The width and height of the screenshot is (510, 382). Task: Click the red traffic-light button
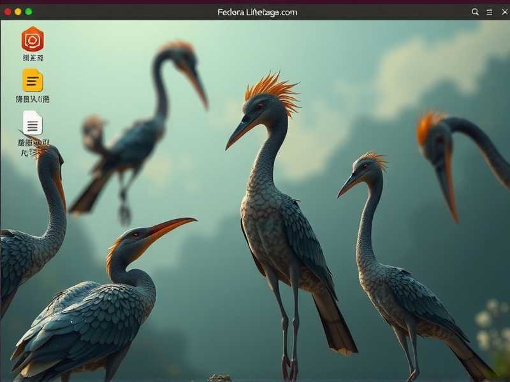coord(9,11)
